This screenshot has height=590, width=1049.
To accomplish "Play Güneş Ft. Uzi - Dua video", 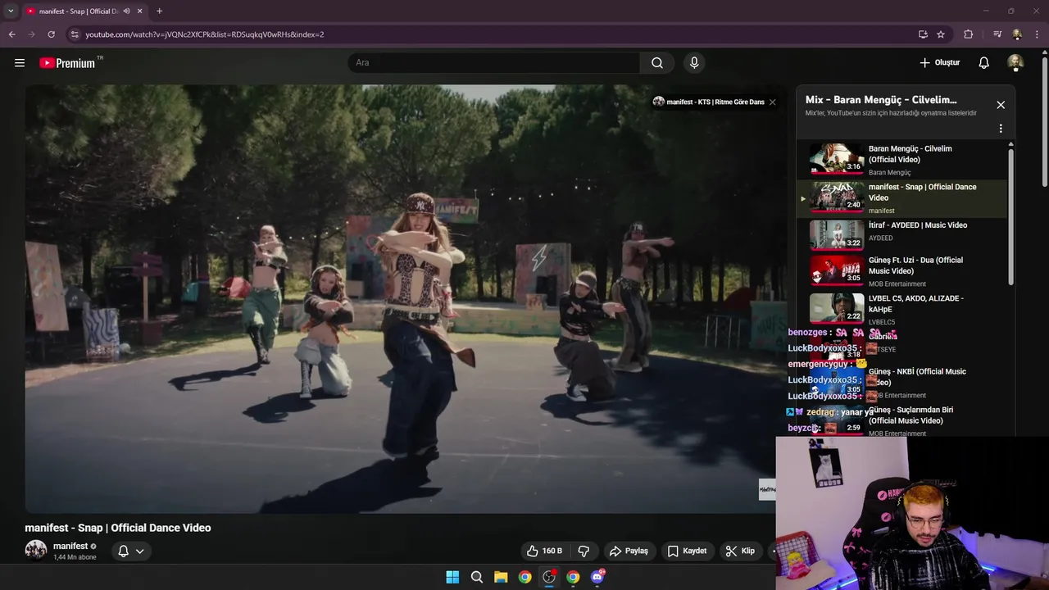I will click(x=901, y=271).
